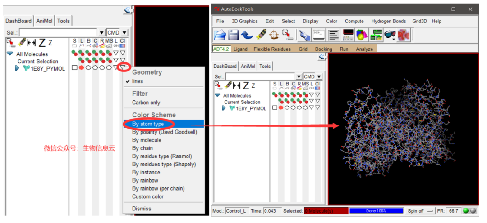Click the red Selected Molecule(s) indicator
The image size is (487, 223).
[x=326, y=211]
